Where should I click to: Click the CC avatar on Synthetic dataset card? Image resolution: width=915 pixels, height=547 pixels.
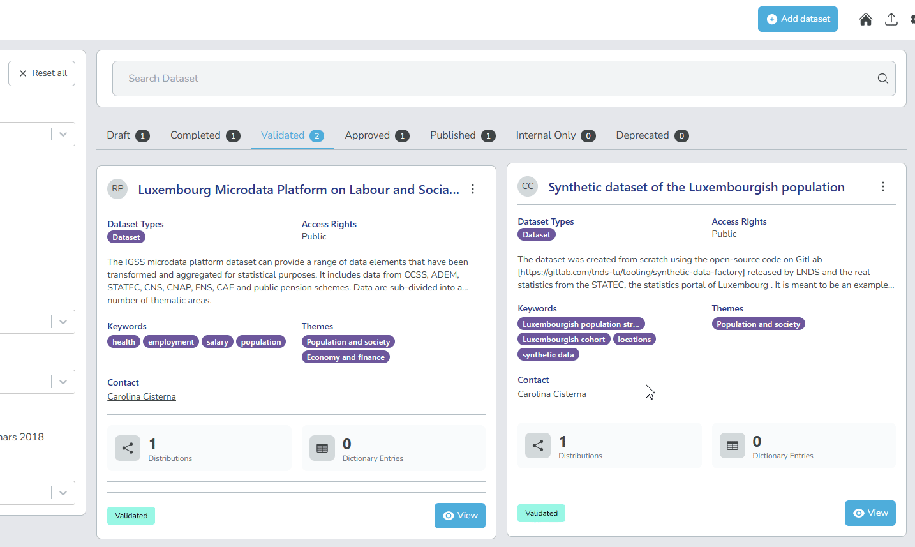[528, 186]
